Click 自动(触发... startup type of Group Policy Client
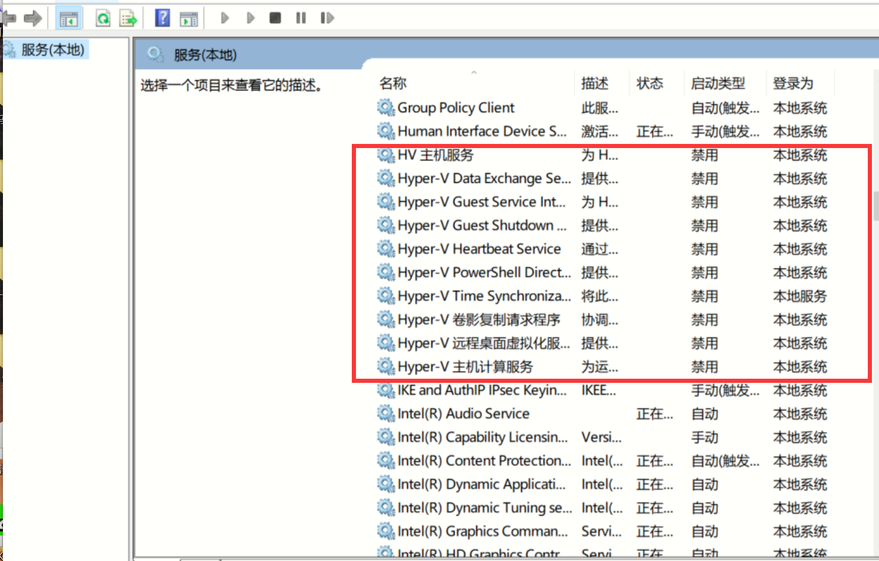 (x=726, y=108)
